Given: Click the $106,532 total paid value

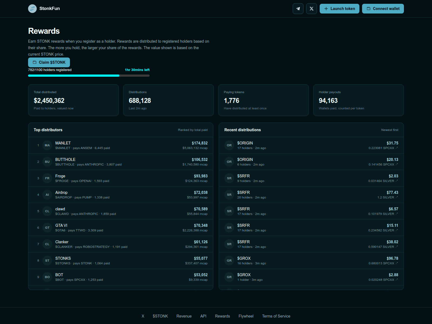Looking at the screenshot, I should point(200,160).
